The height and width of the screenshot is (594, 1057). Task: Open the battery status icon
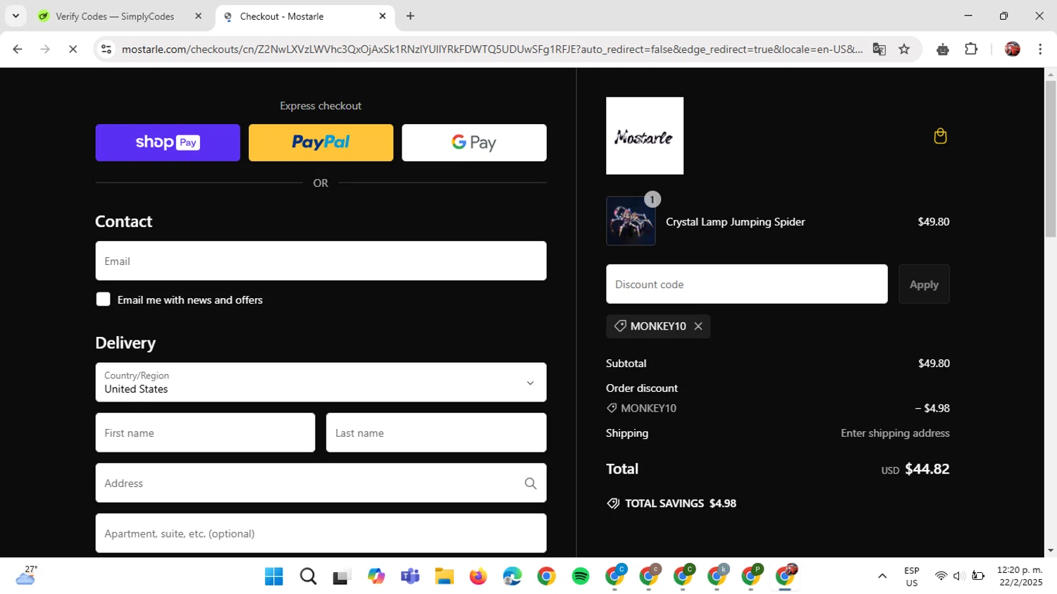pos(978,576)
